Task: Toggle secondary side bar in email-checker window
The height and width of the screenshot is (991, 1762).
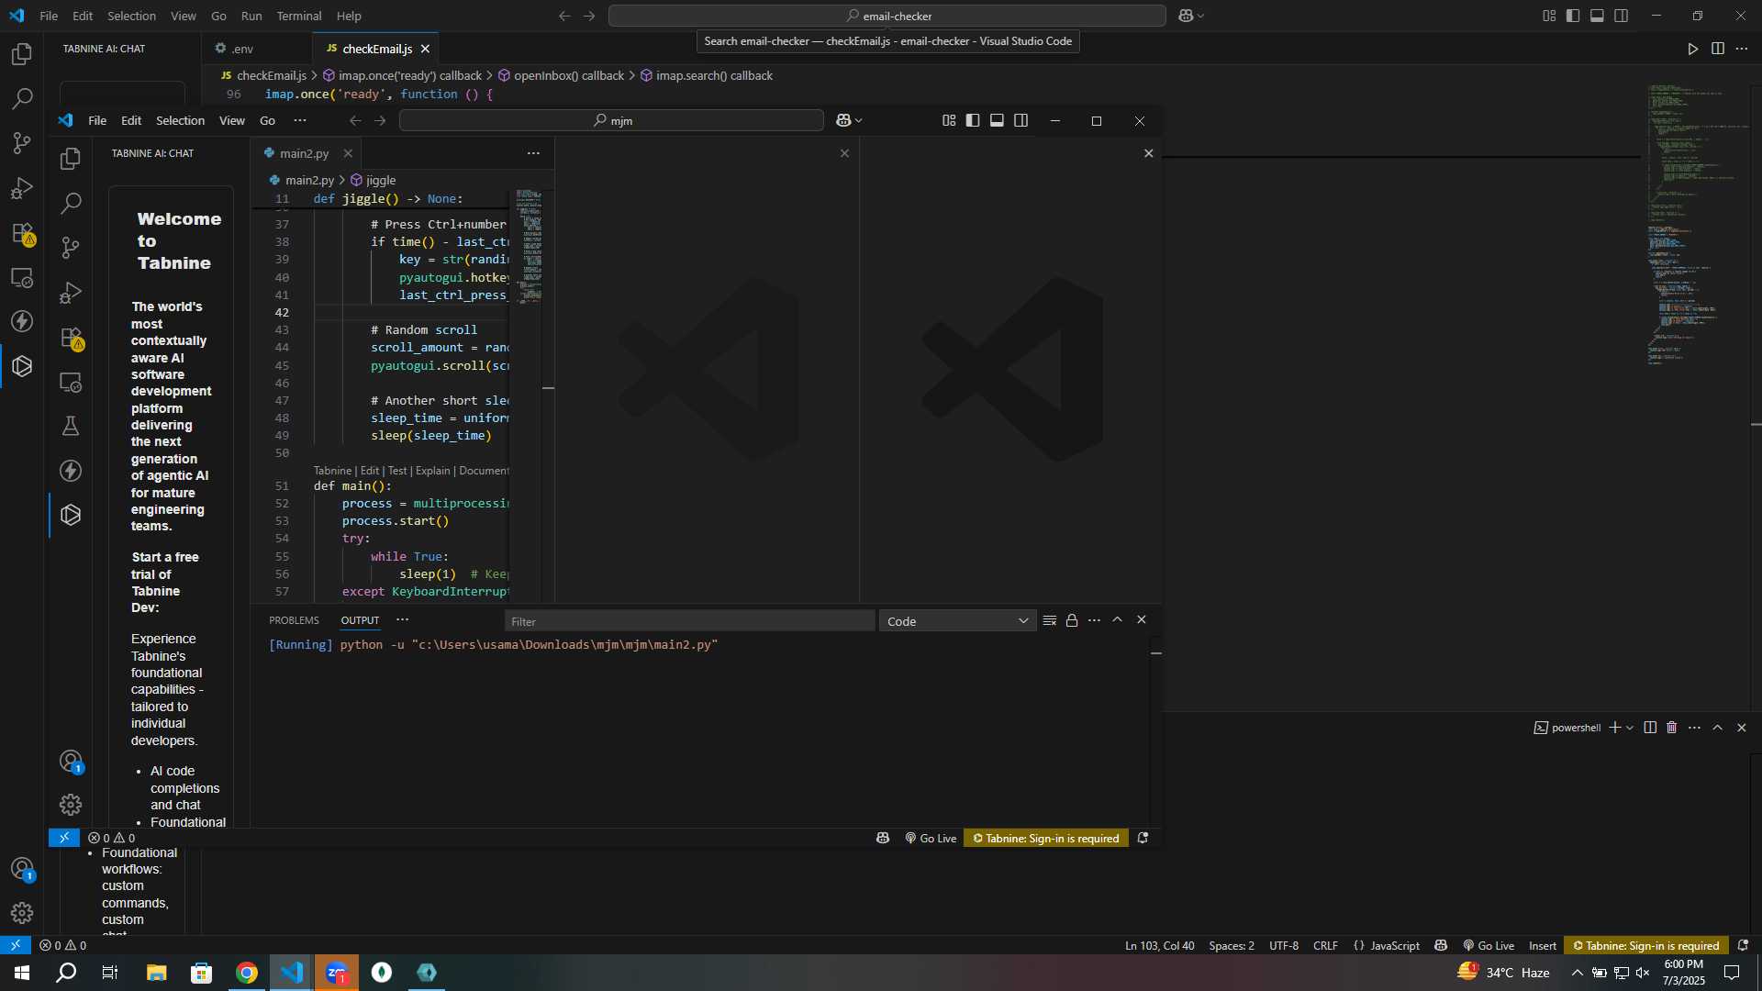Action: (x=1622, y=16)
